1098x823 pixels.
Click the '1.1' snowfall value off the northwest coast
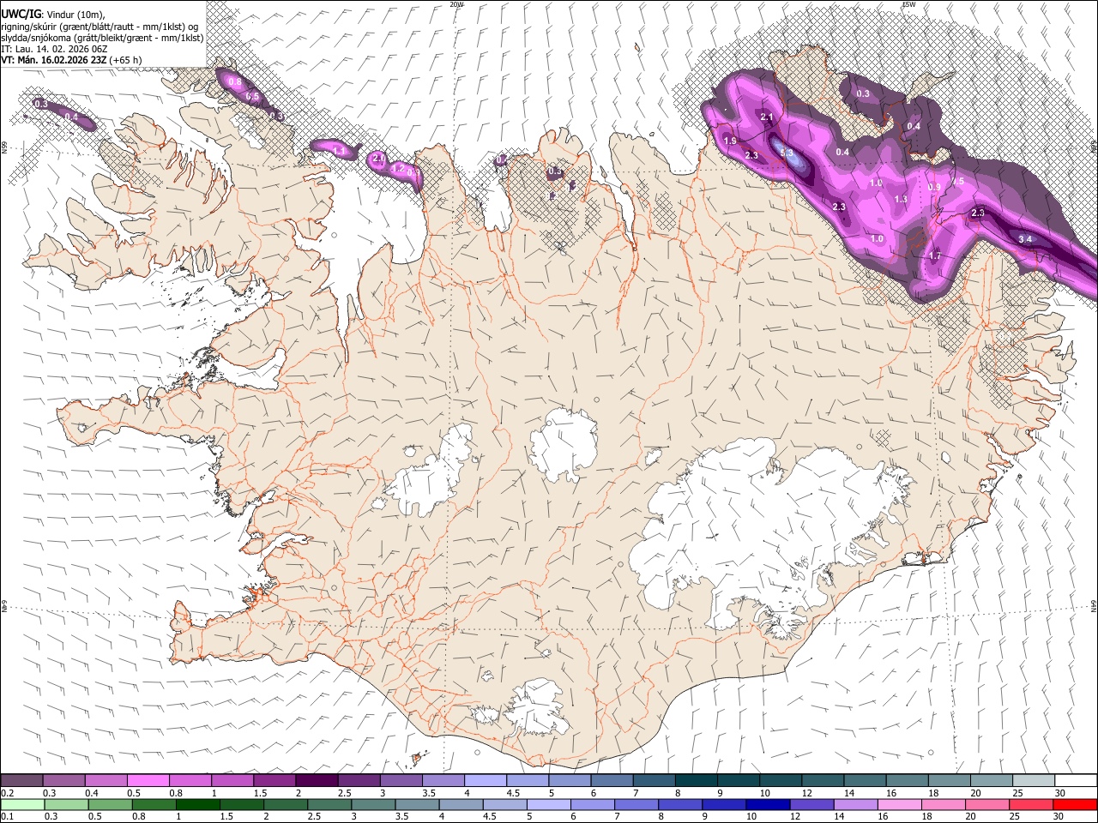pyautogui.click(x=339, y=151)
